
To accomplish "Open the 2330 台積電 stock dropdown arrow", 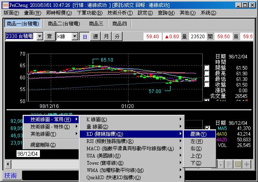I will [x=40, y=36].
